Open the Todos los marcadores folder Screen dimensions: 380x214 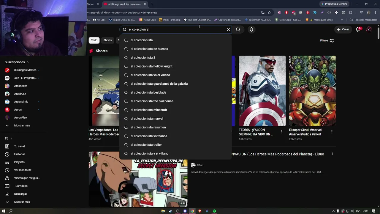coord(363,20)
